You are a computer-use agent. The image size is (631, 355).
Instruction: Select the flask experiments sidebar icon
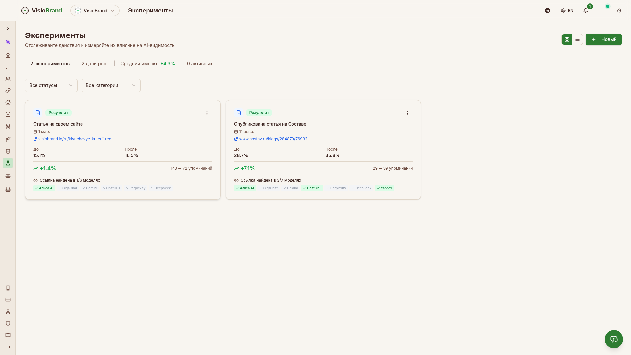pyautogui.click(x=8, y=163)
